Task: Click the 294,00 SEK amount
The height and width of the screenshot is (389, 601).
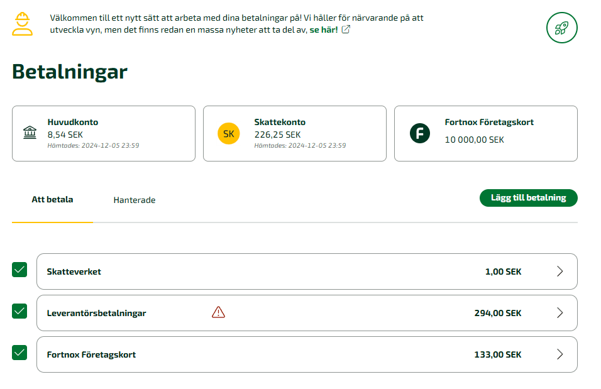Action: [498, 313]
